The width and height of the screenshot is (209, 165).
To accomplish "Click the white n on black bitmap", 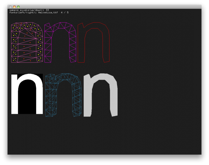I will tap(27, 94).
